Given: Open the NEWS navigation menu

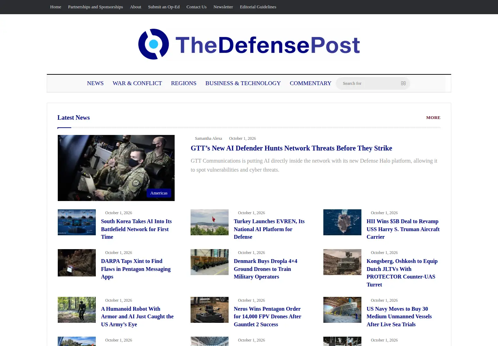Looking at the screenshot, I should pos(95,83).
